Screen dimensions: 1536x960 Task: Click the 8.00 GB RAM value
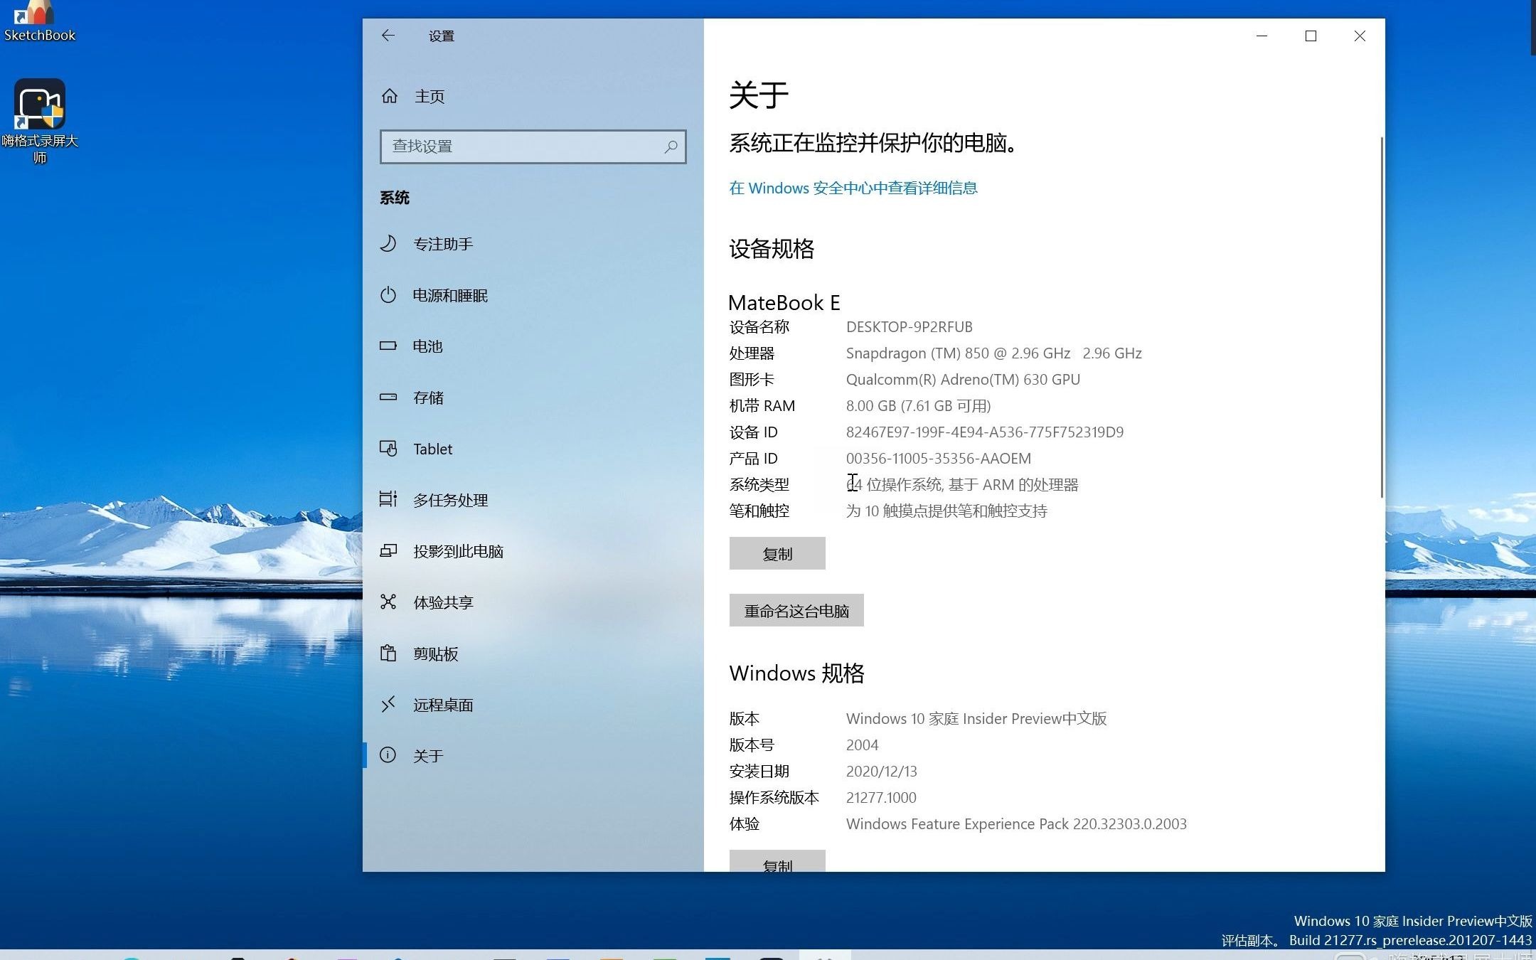click(x=918, y=406)
